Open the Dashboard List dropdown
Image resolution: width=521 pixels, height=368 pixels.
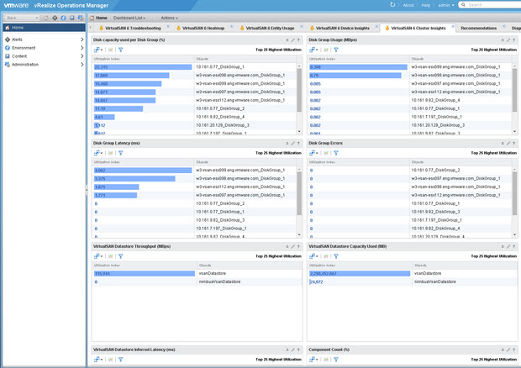(129, 18)
